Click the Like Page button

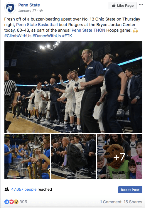click(122, 6)
